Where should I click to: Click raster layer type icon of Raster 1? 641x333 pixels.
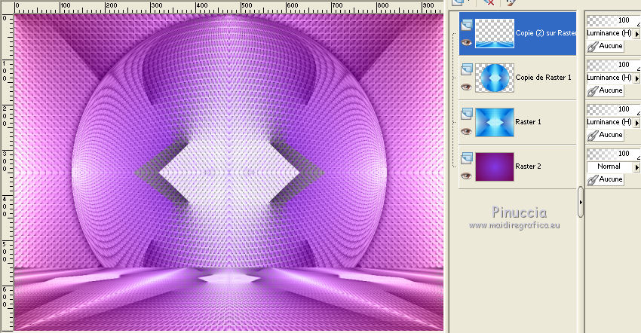point(467,114)
